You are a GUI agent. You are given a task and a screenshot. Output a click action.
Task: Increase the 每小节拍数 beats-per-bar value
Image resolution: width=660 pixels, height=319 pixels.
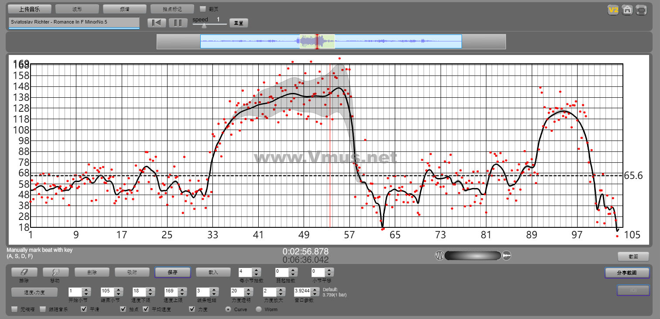(256, 270)
